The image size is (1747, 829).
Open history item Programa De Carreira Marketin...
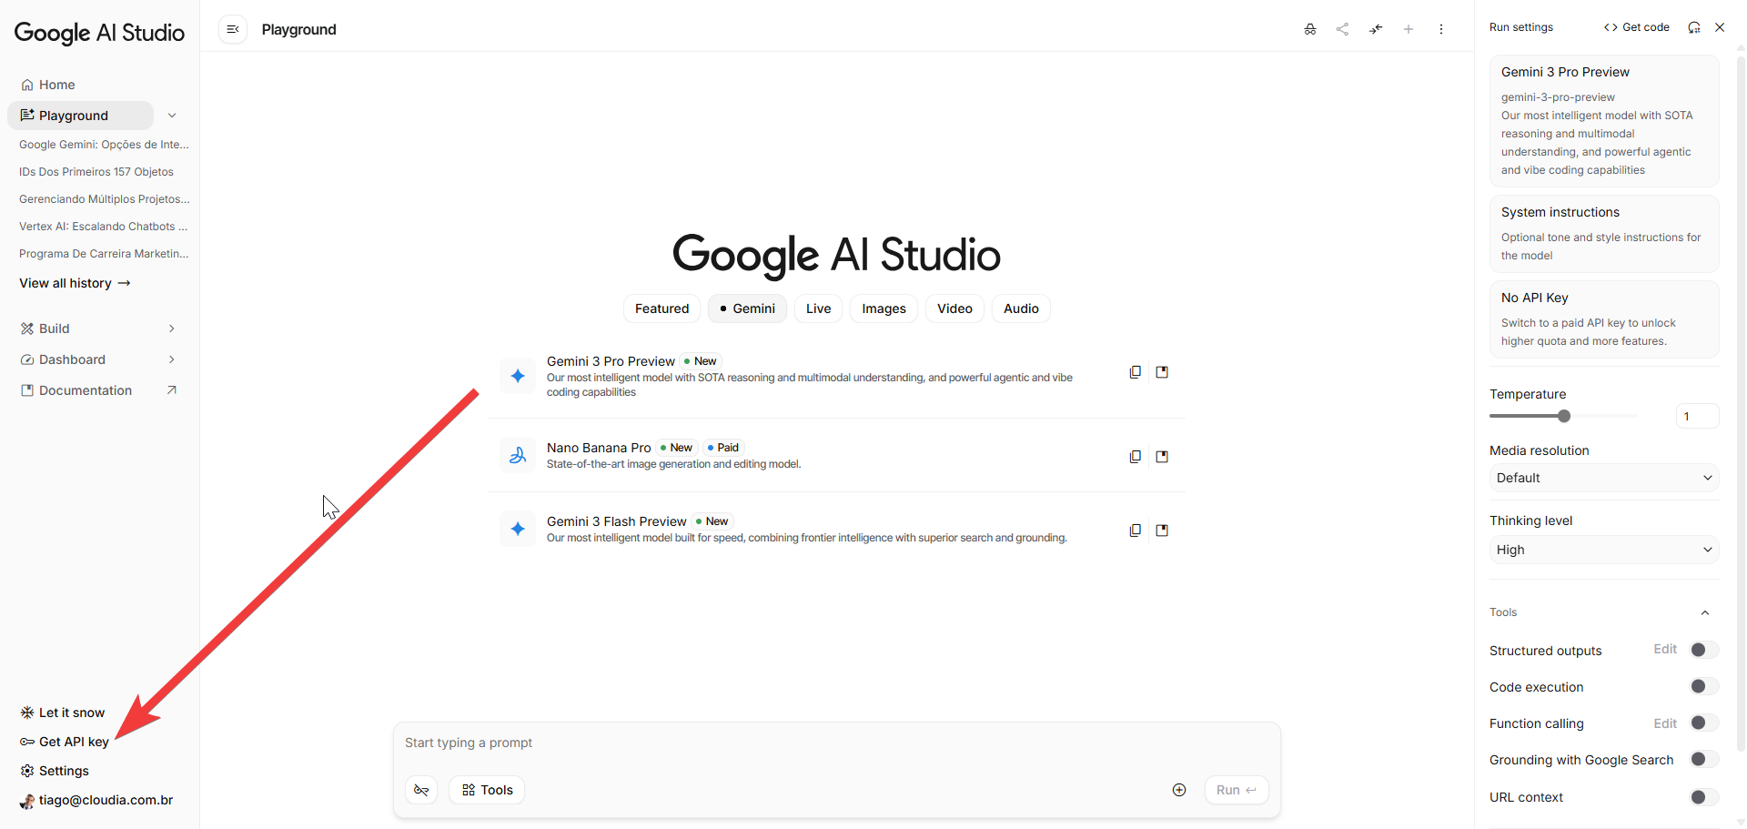pyautogui.click(x=104, y=254)
